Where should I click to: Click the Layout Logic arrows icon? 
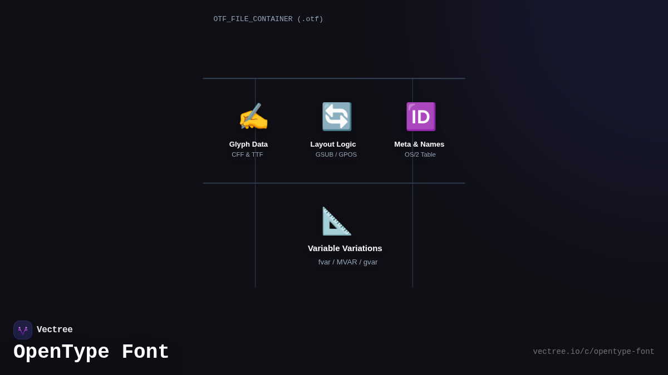tap(337, 117)
